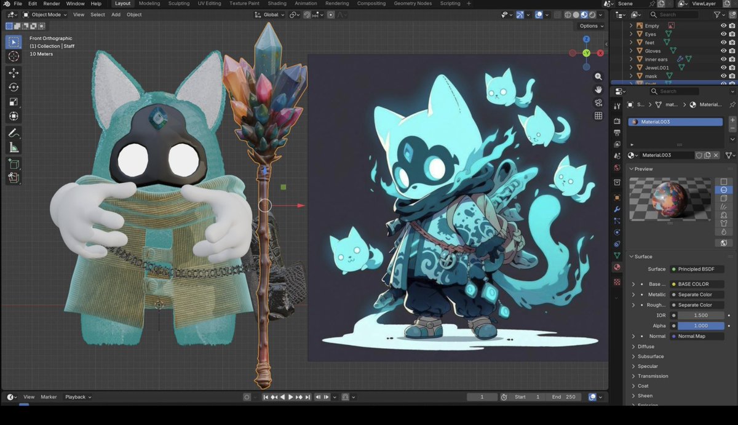Open the Object Mode dropdown
This screenshot has width=738, height=425.
coord(46,14)
